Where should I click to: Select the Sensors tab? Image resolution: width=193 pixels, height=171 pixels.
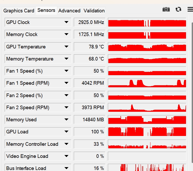click(46, 10)
